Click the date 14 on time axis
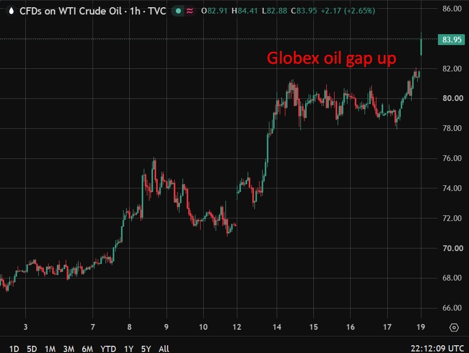This screenshot has width=469, height=353. [x=277, y=327]
